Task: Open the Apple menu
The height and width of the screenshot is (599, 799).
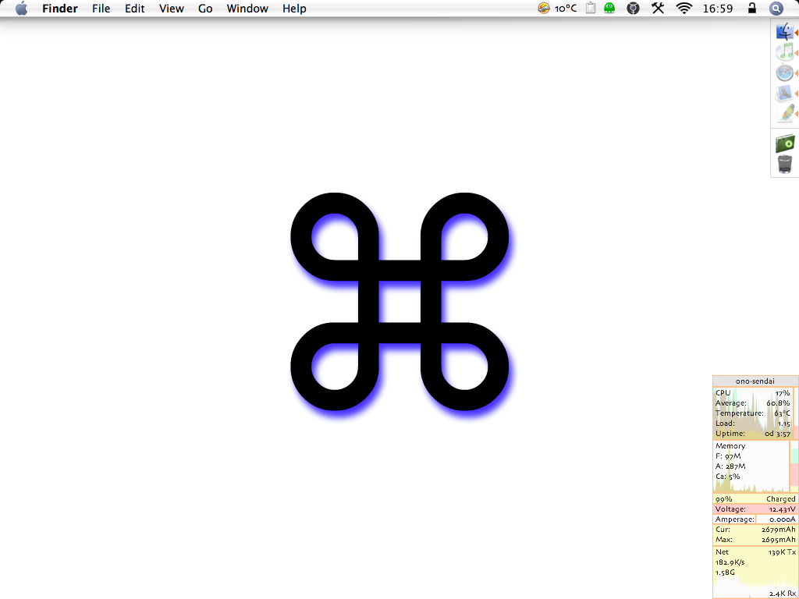Action: tap(21, 8)
